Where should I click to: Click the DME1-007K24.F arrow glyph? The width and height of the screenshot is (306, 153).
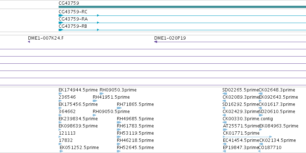point(29,42)
